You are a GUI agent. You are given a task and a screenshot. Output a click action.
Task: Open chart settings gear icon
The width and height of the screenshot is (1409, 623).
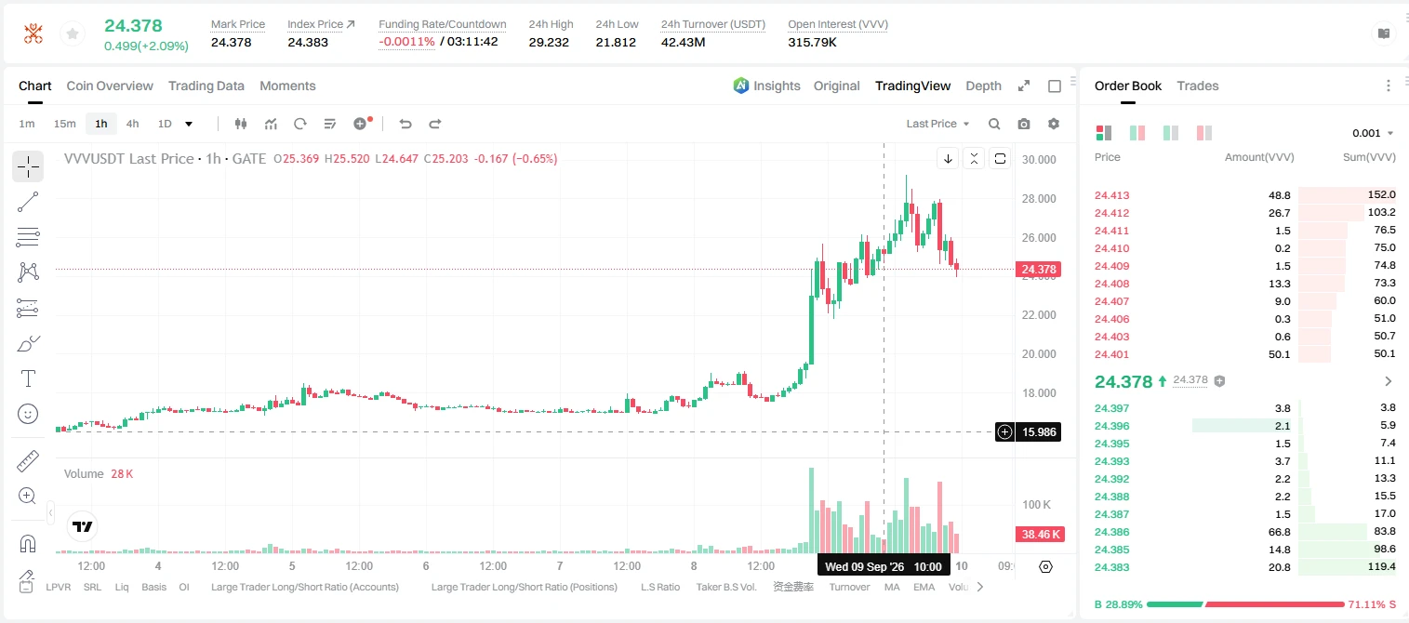pos(1054,124)
